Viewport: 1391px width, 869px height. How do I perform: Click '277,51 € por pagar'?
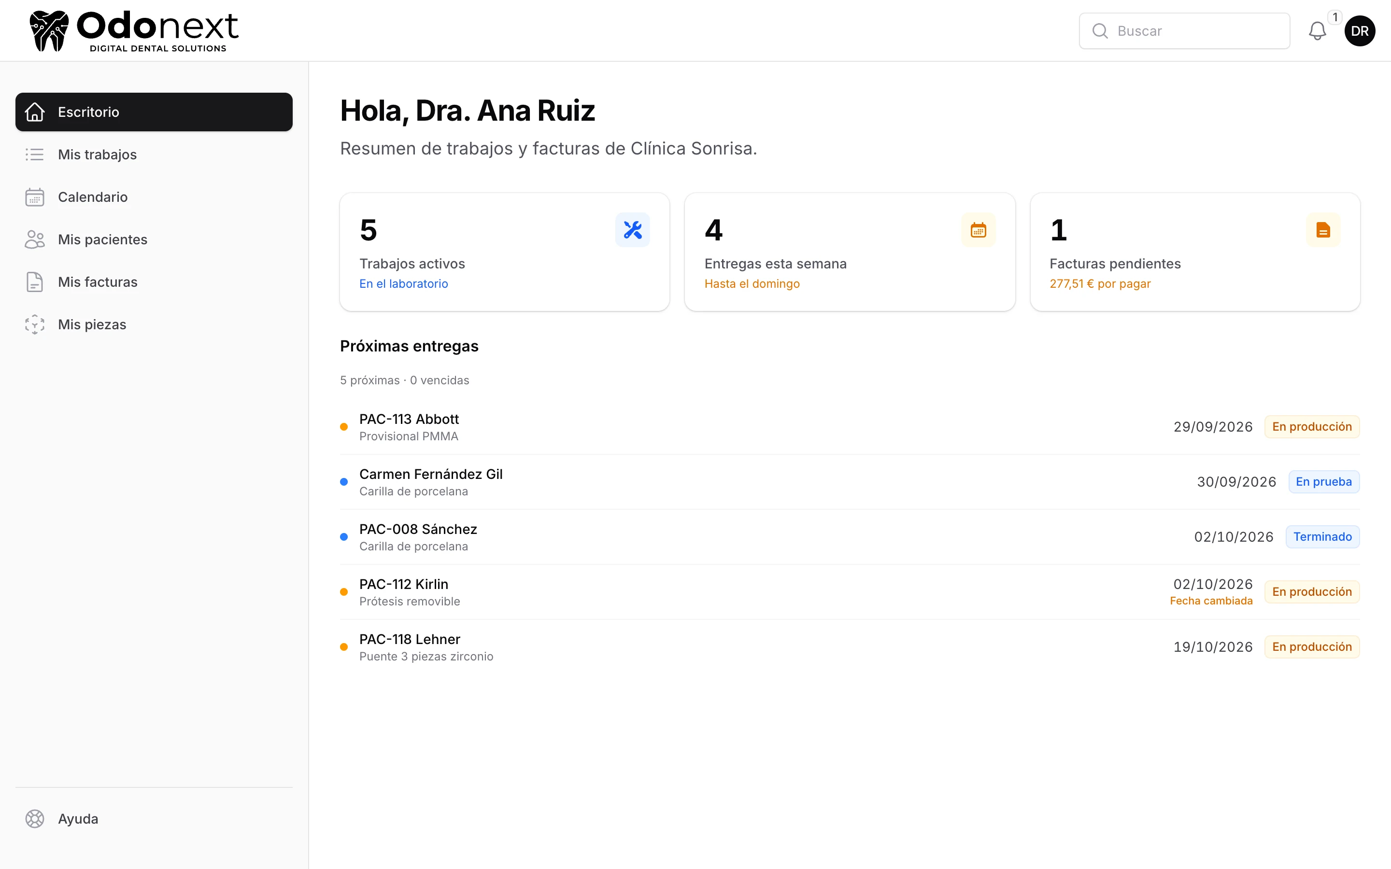[1100, 284]
